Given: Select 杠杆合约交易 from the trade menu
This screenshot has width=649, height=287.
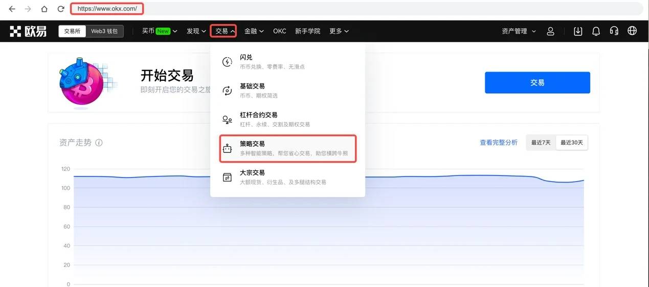Looking at the screenshot, I should (287, 120).
